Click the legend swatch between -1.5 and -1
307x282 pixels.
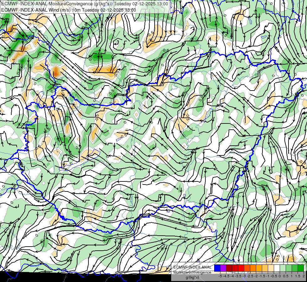(x=265, y=268)
